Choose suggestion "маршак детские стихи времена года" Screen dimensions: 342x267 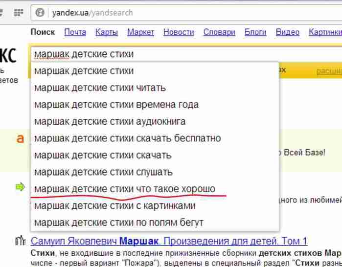[155, 105]
